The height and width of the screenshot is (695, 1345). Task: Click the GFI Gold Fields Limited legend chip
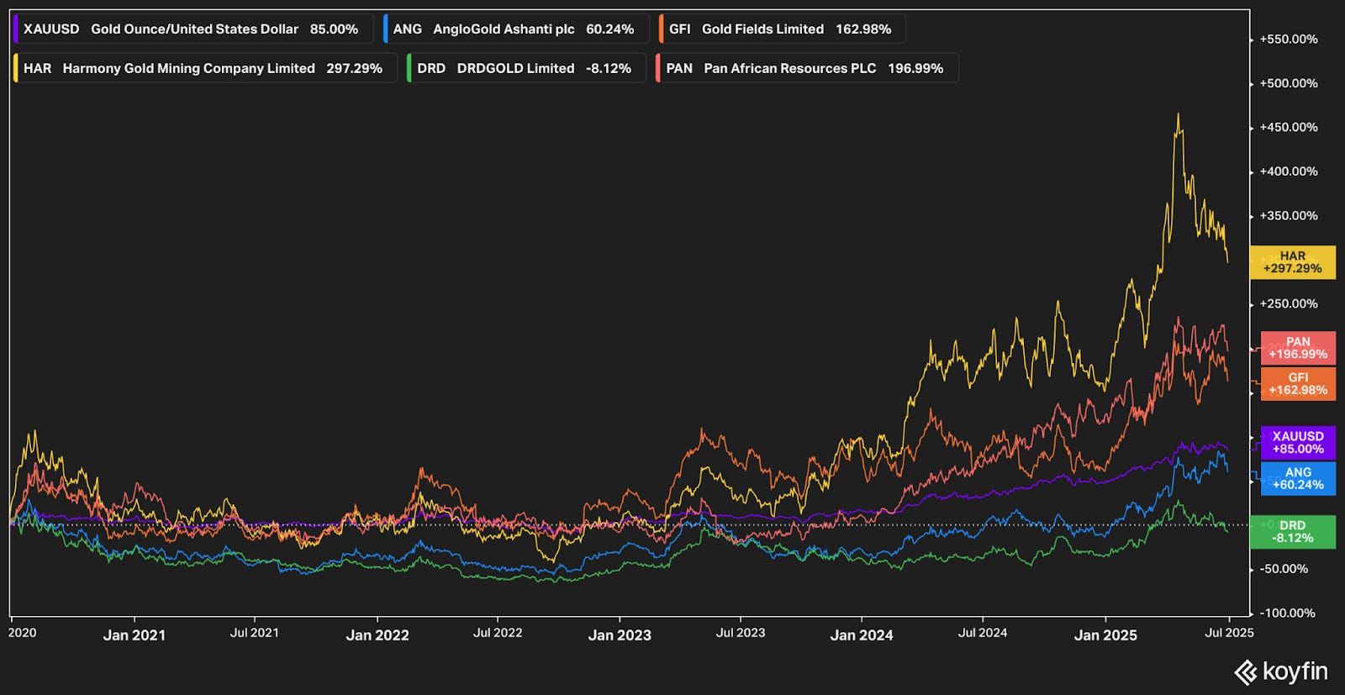pos(782,29)
